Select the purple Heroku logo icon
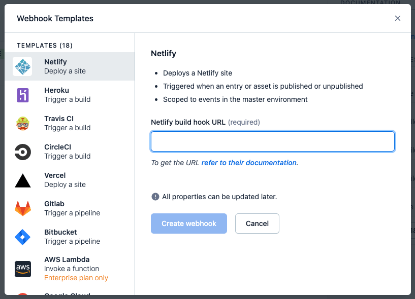 coord(23,95)
